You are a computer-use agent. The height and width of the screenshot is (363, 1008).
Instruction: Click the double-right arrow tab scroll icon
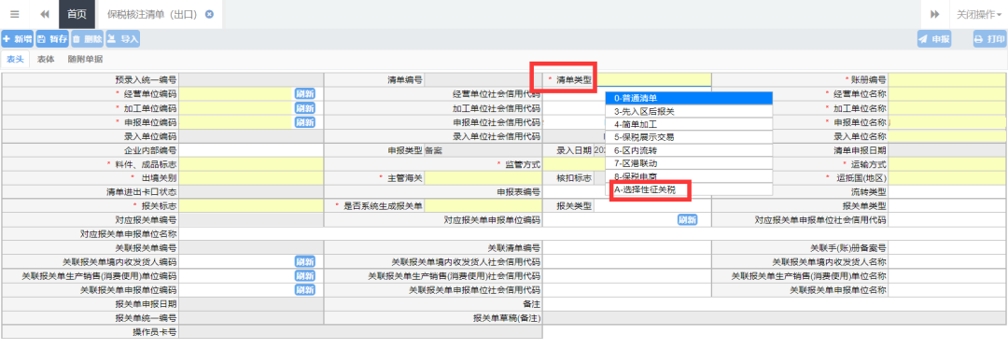tap(935, 14)
